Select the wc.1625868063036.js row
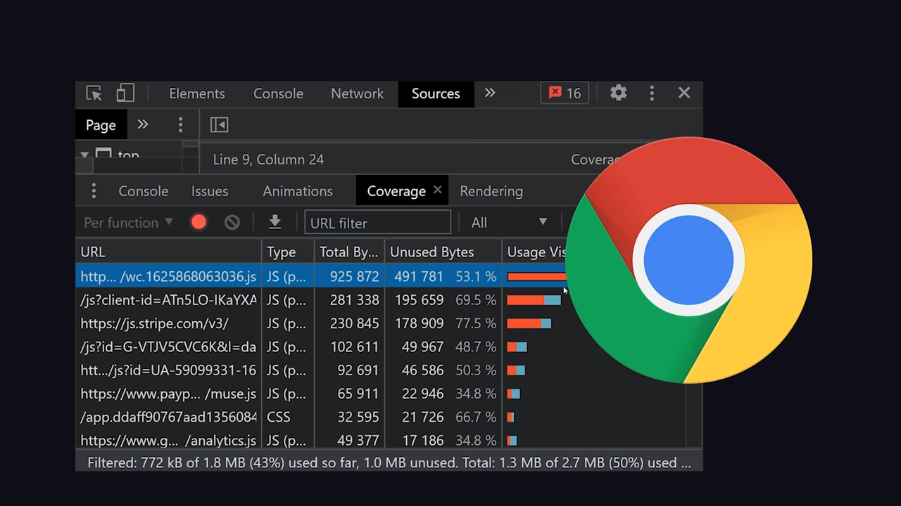This screenshot has width=901, height=506. click(321, 276)
